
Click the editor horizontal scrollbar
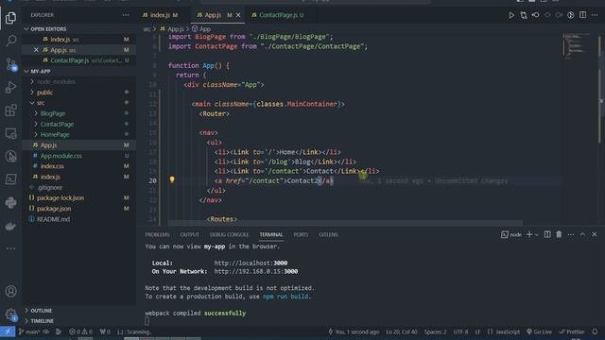coord(345,223)
